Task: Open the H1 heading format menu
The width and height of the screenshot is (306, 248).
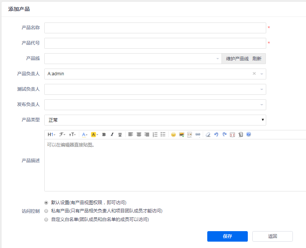Action: [51, 134]
